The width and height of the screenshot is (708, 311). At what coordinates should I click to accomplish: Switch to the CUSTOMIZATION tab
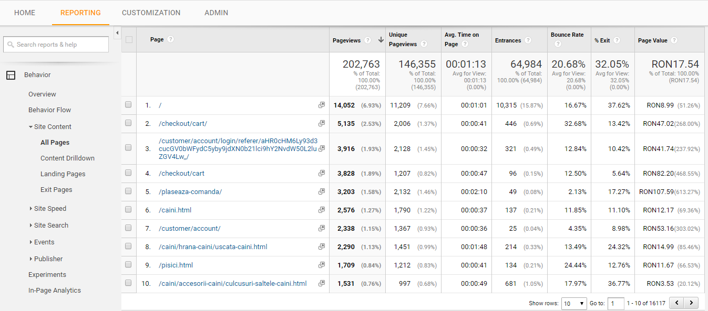pos(151,13)
